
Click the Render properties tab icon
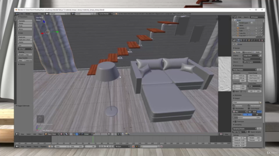pyautogui.click(x=238, y=40)
